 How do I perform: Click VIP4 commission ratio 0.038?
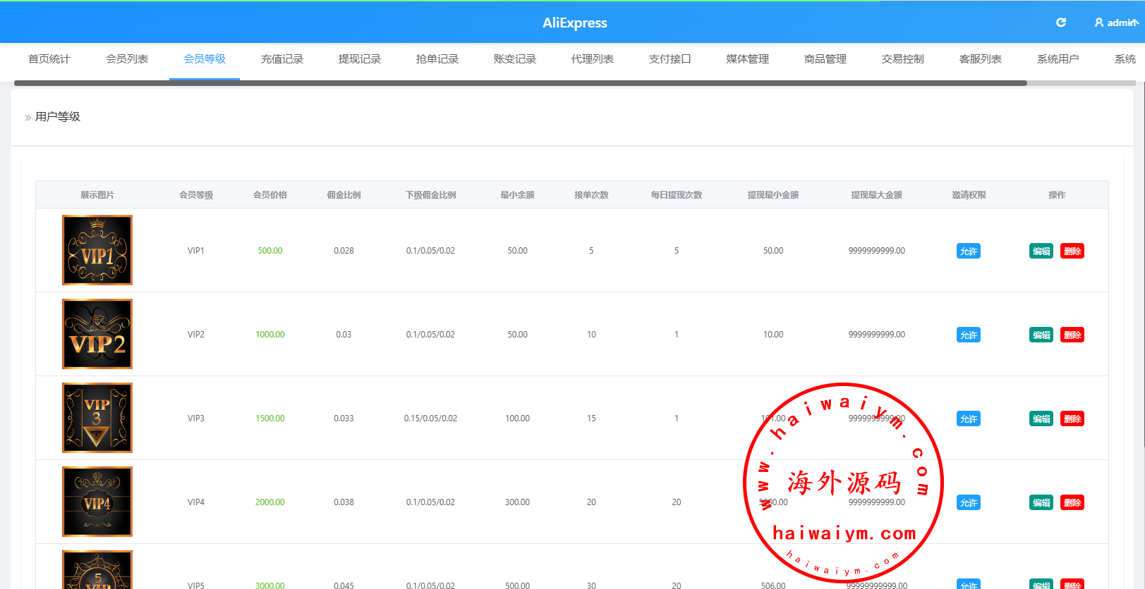pos(344,502)
